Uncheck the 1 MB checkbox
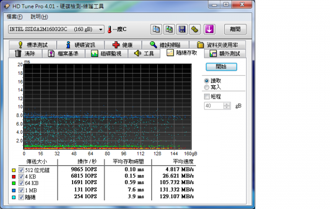 coord(21,190)
